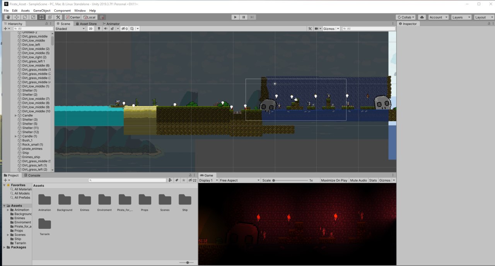Open component editor tools in Scene view

click(x=310, y=29)
